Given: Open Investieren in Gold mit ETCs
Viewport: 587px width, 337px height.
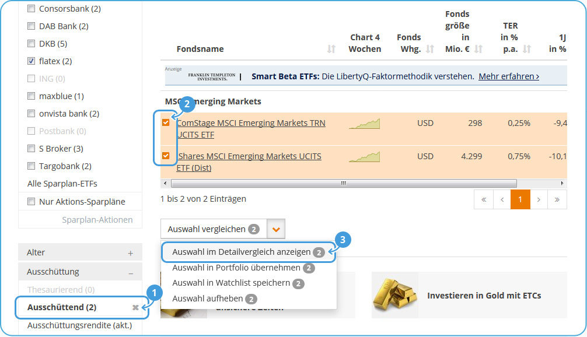Looking at the screenshot, I should coord(484,296).
